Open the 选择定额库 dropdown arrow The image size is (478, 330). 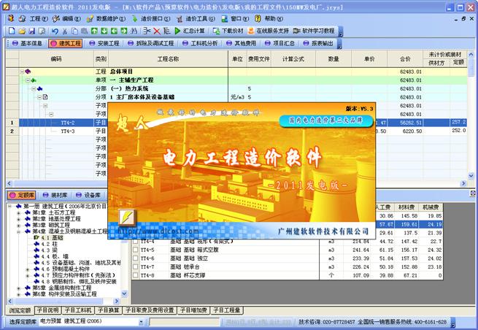(141, 321)
